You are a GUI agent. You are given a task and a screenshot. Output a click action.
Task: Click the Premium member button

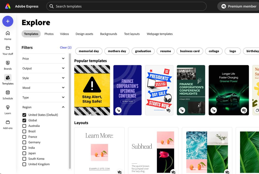pos(239,6)
